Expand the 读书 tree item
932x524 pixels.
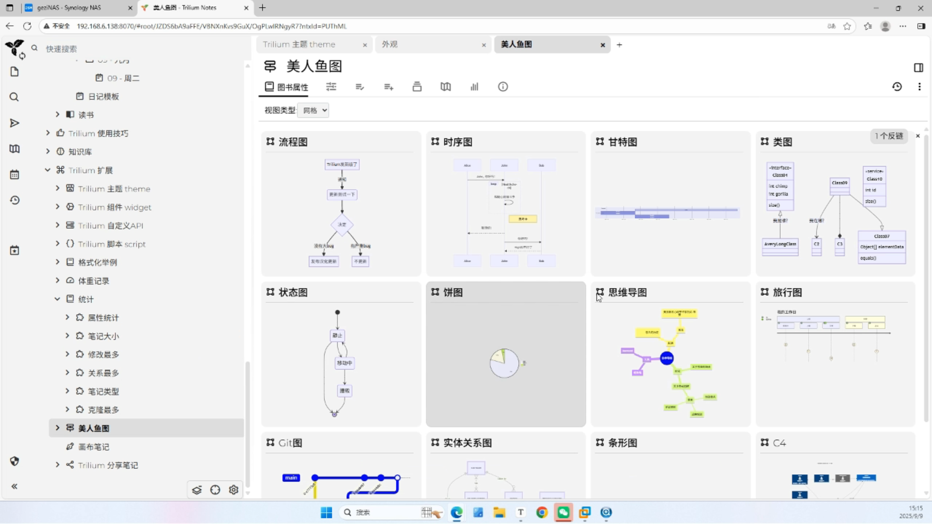point(57,115)
